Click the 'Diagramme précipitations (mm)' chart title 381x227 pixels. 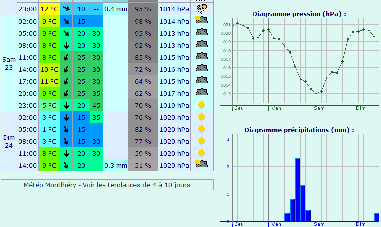pyautogui.click(x=299, y=130)
